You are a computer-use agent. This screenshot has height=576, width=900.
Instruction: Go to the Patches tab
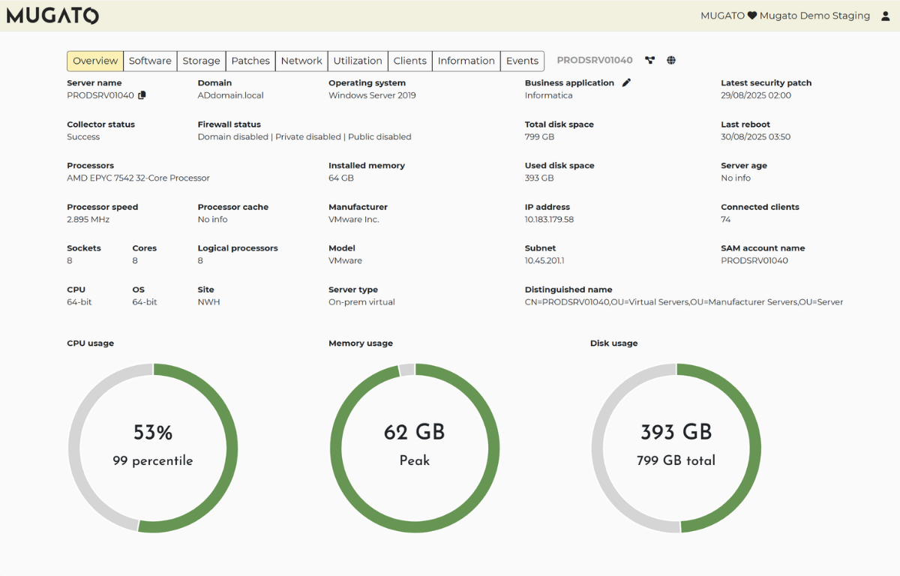[x=250, y=61]
